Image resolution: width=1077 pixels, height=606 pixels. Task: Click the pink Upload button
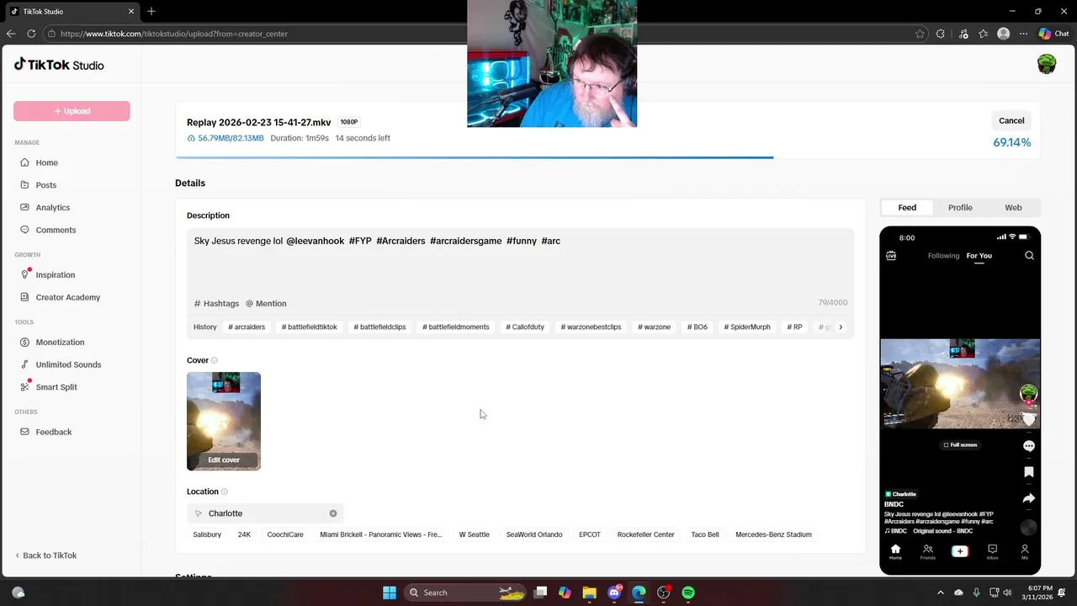[72, 111]
